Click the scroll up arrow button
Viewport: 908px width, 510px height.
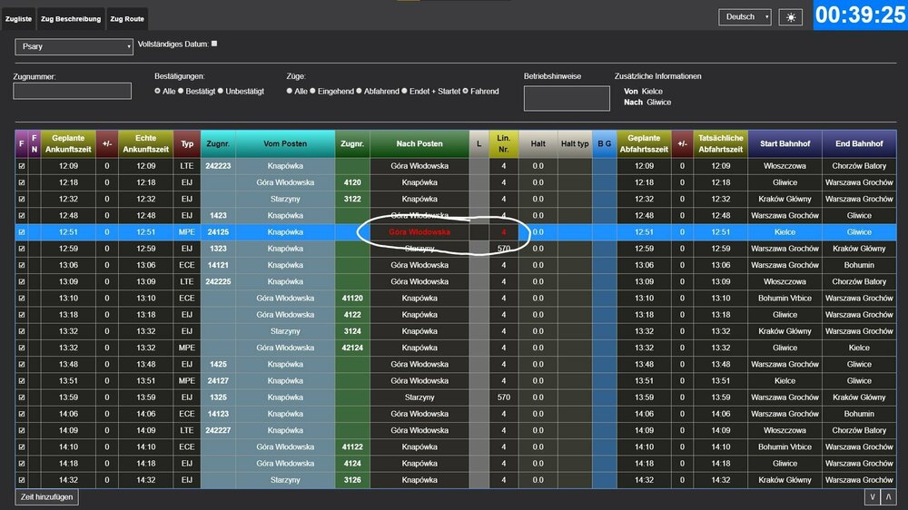pos(889,497)
